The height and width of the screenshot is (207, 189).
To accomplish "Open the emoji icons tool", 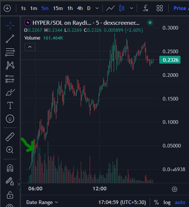I will click(x=10, y=119).
